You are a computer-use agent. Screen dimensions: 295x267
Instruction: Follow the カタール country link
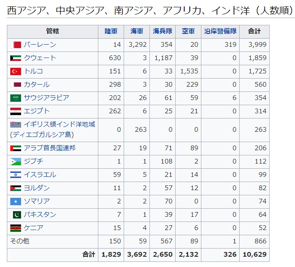click(x=36, y=85)
